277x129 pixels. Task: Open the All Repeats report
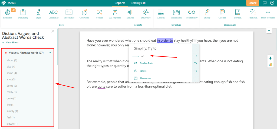(x=115, y=14)
